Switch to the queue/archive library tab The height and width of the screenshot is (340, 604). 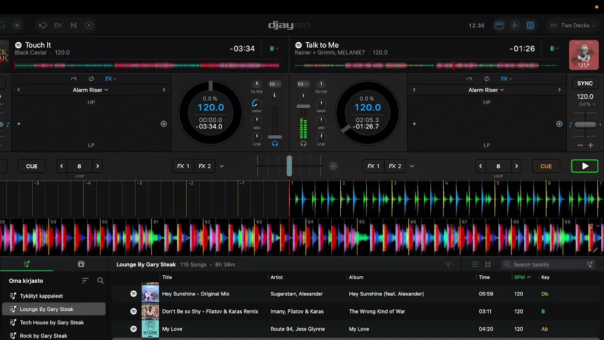pos(81,264)
